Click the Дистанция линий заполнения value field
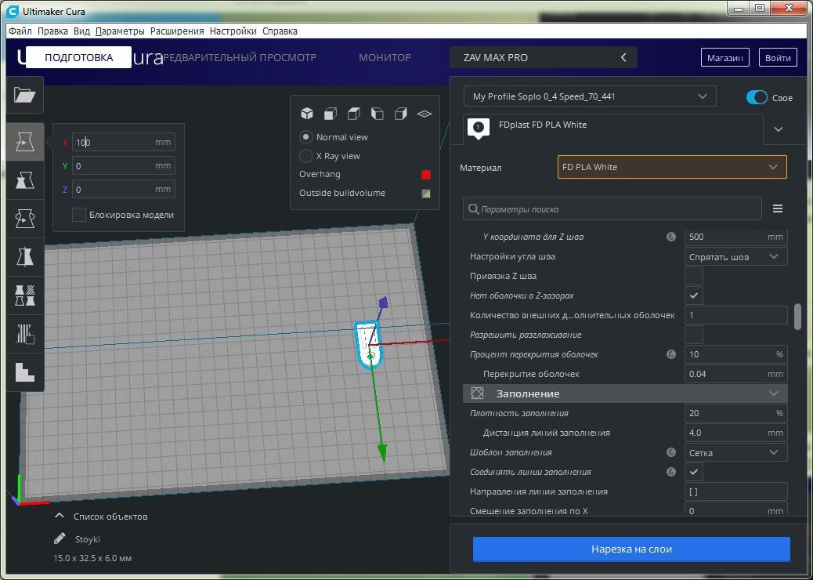 (735, 433)
